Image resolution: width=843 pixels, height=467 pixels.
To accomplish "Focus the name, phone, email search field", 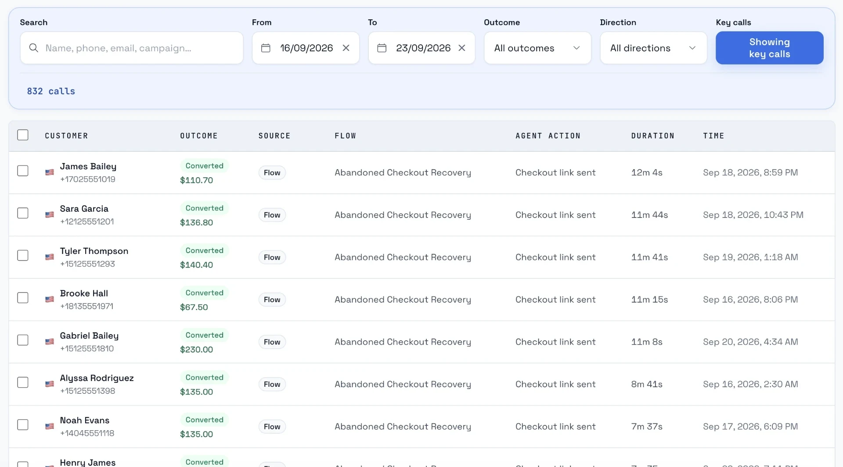I will pyautogui.click(x=132, y=48).
